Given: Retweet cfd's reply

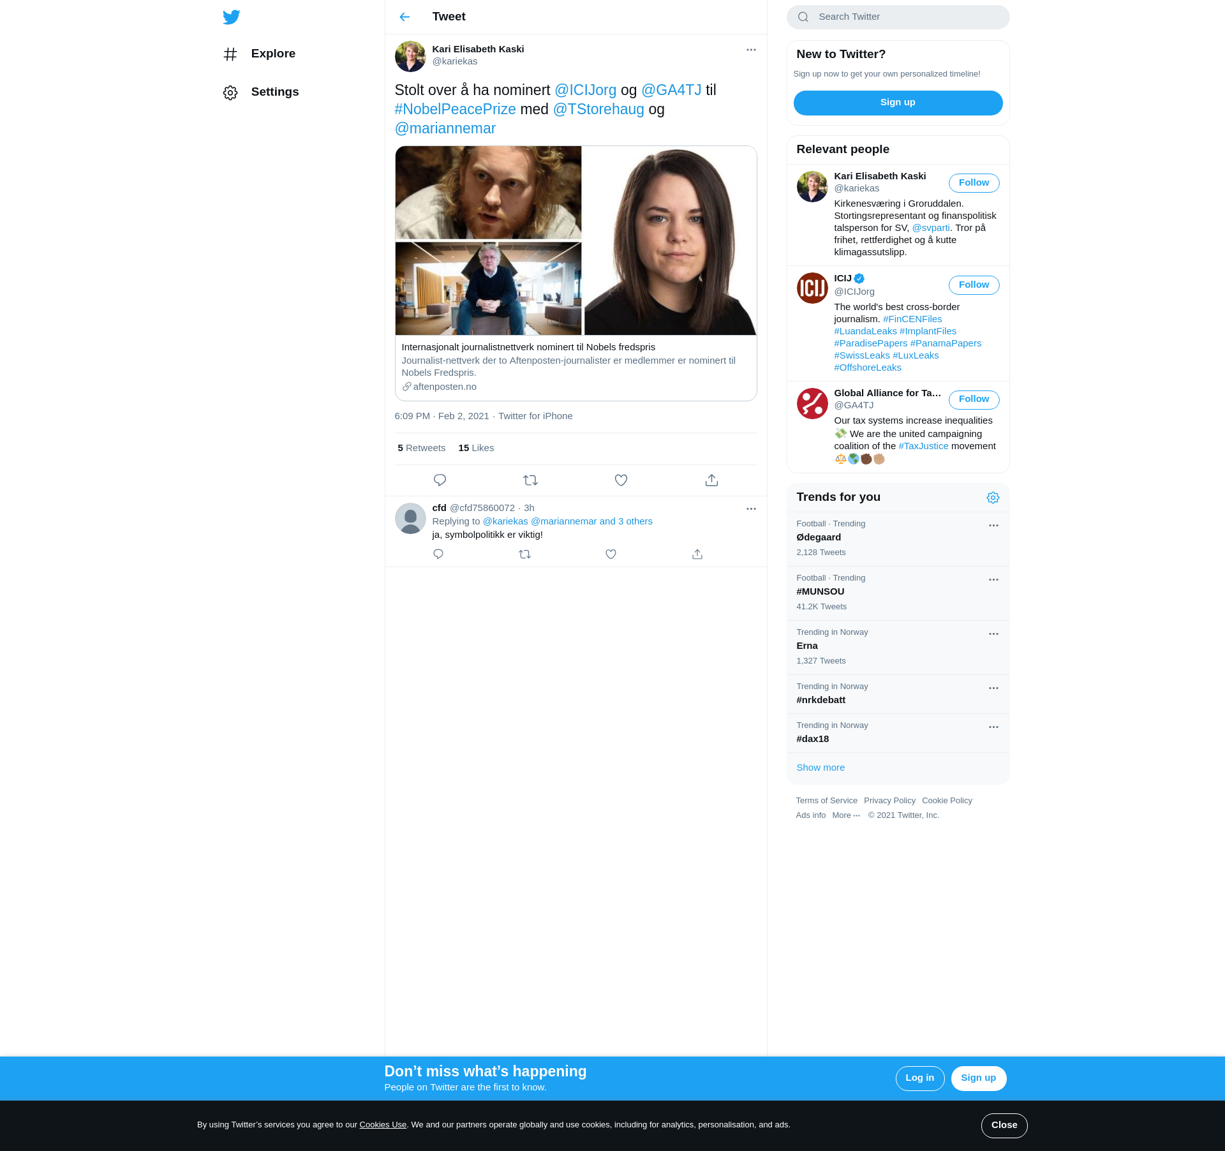Looking at the screenshot, I should [x=524, y=554].
